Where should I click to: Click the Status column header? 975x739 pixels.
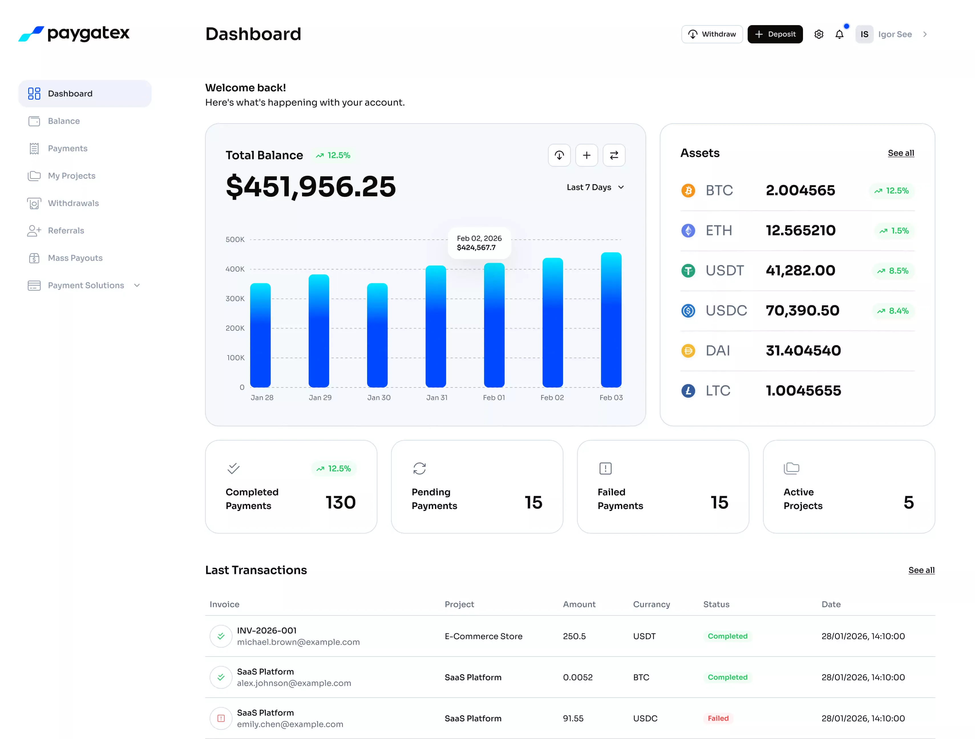[716, 605]
